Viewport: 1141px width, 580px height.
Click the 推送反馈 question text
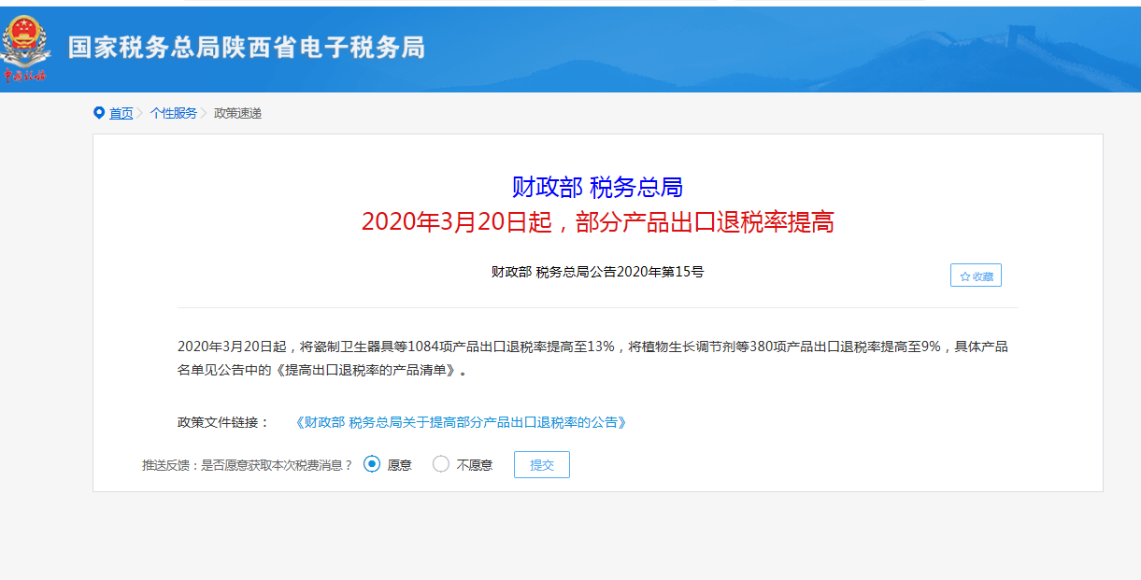(248, 464)
